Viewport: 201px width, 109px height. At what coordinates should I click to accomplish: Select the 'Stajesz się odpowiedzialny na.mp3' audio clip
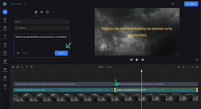coord(156,90)
